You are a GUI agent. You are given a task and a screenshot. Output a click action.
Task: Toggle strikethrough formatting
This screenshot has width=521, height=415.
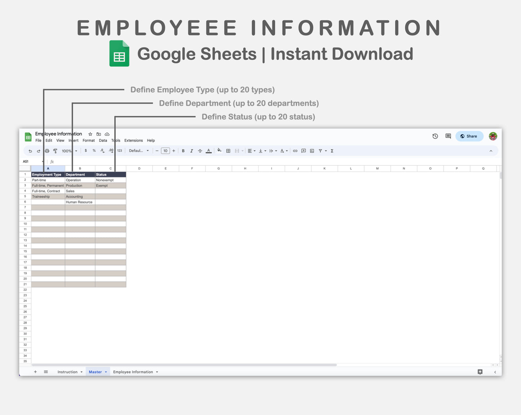point(200,151)
